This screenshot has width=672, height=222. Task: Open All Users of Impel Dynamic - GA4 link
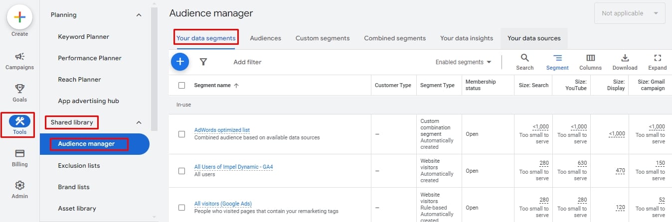pos(233,167)
